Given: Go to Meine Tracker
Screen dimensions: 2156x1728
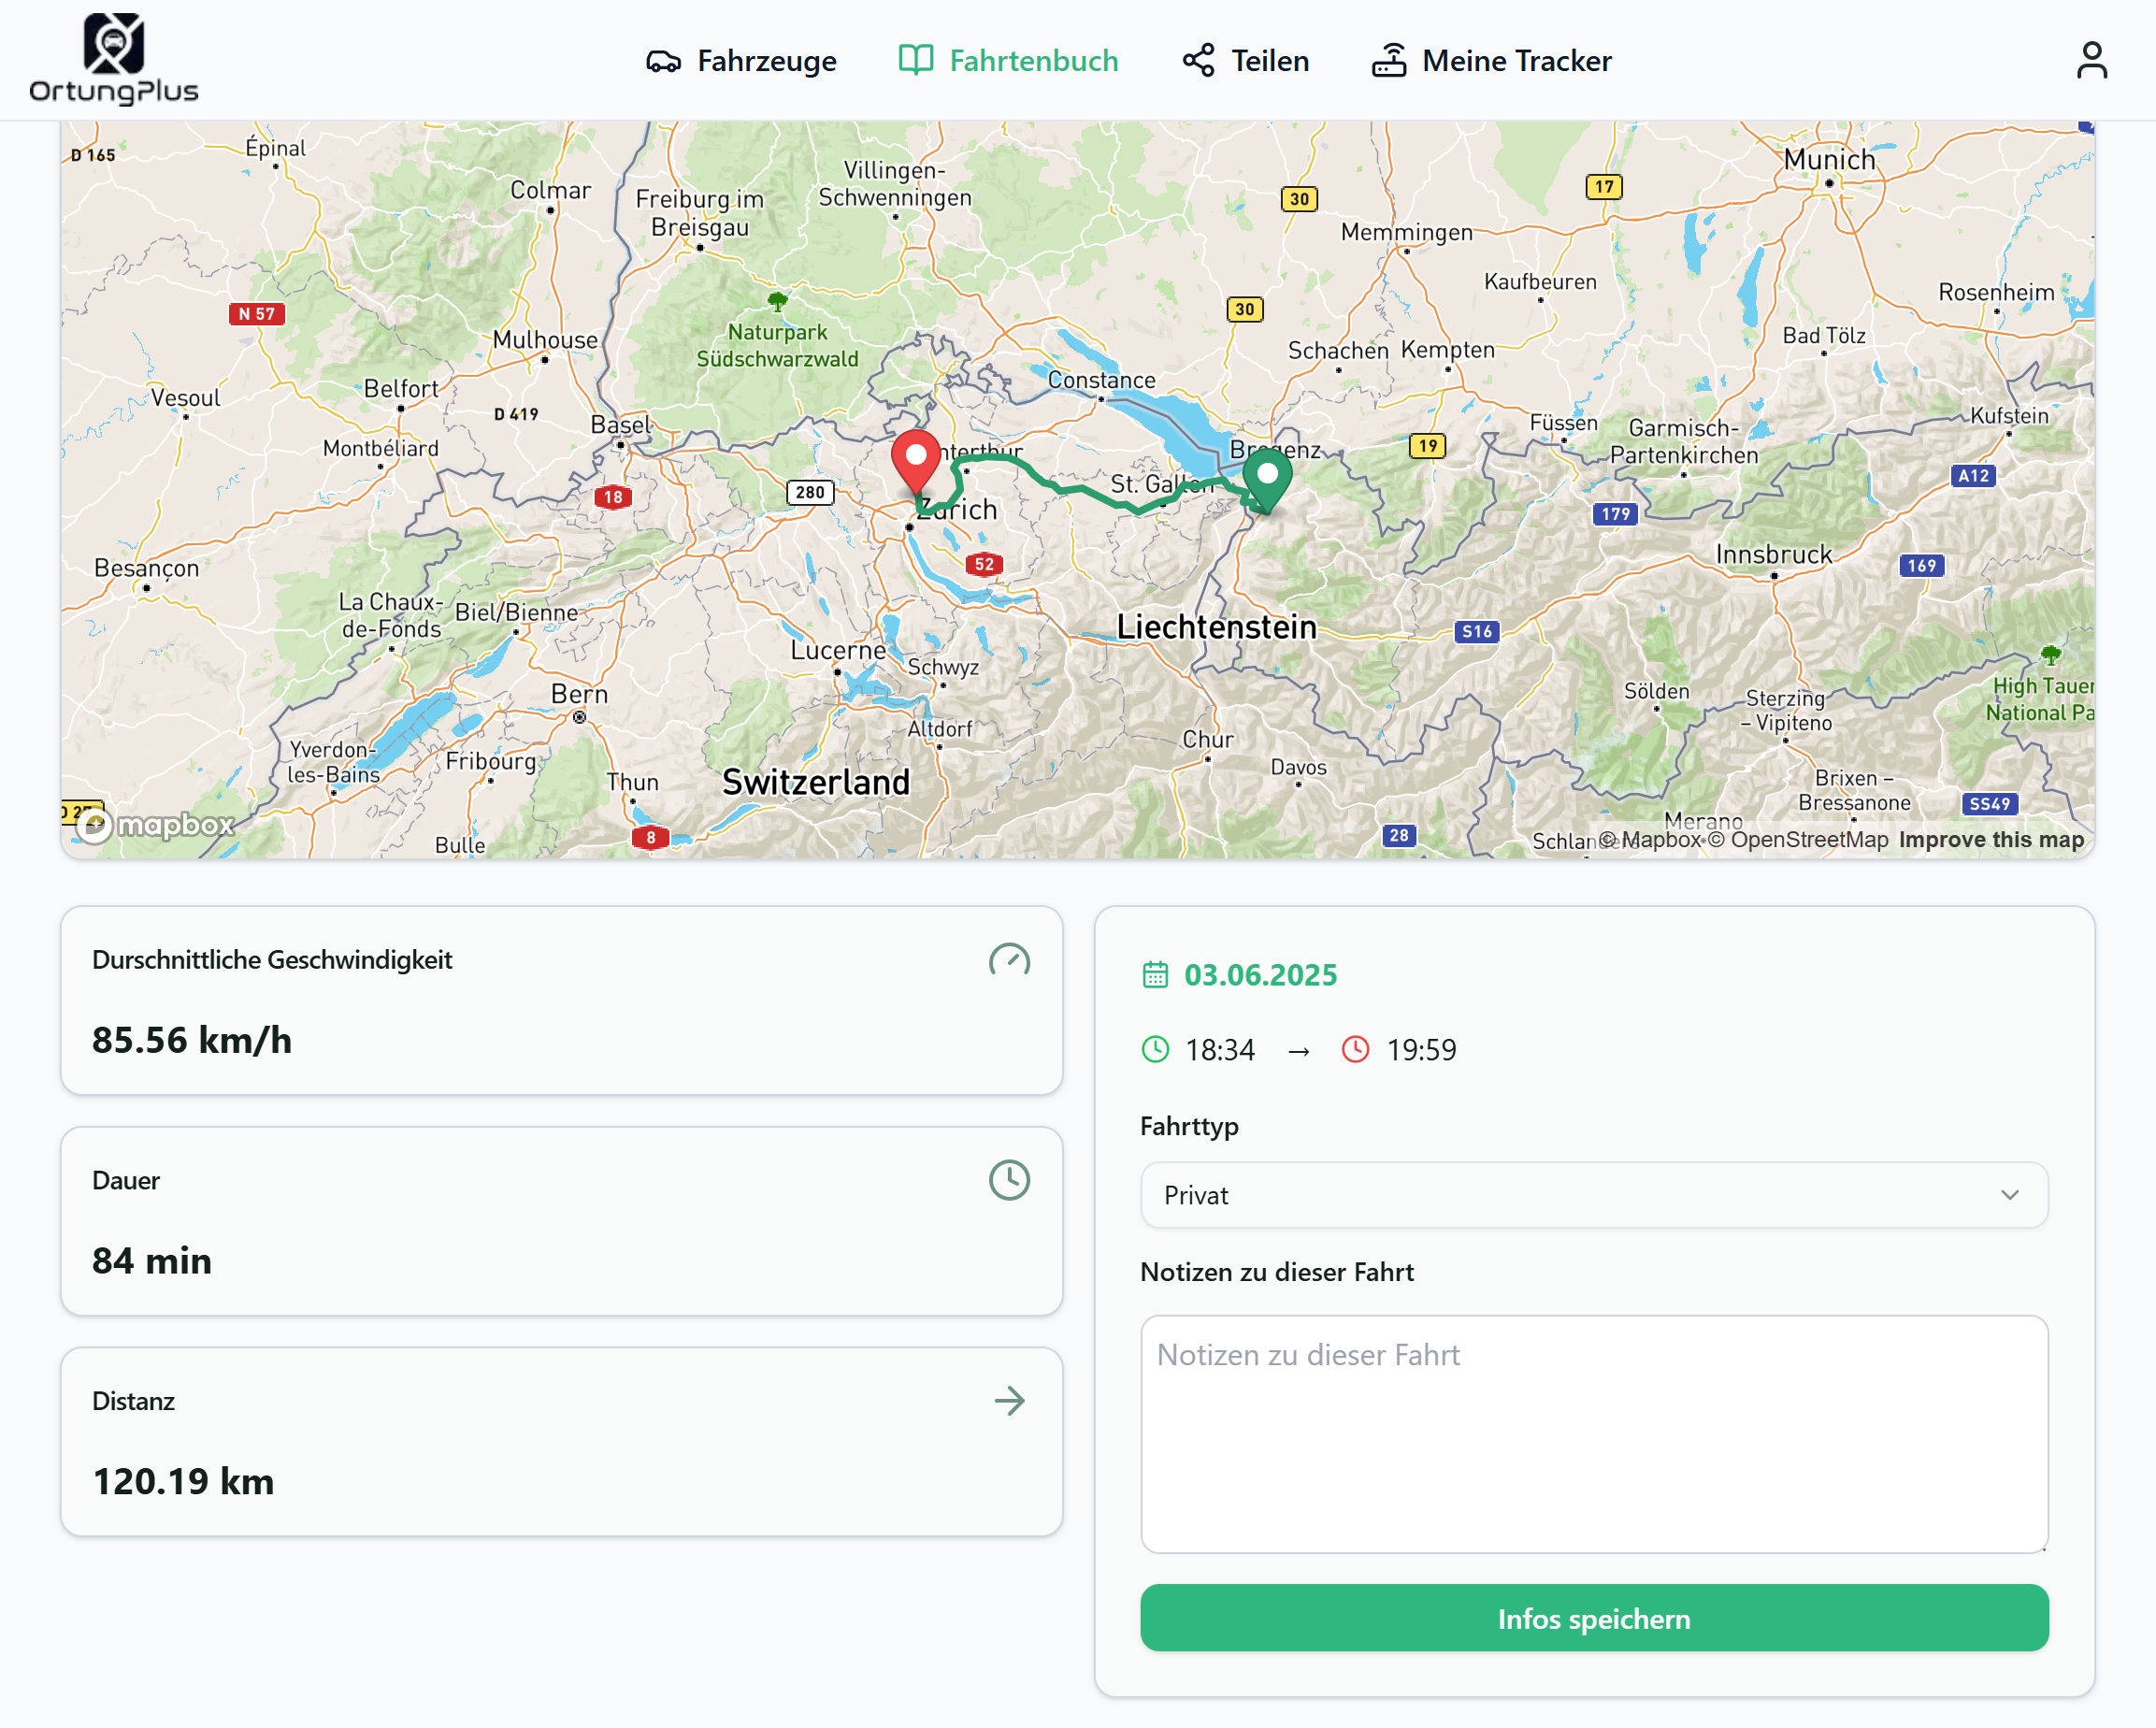Looking at the screenshot, I should (x=1491, y=61).
